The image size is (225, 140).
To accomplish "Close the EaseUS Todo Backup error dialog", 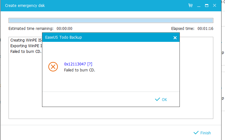I will click(x=175, y=38).
